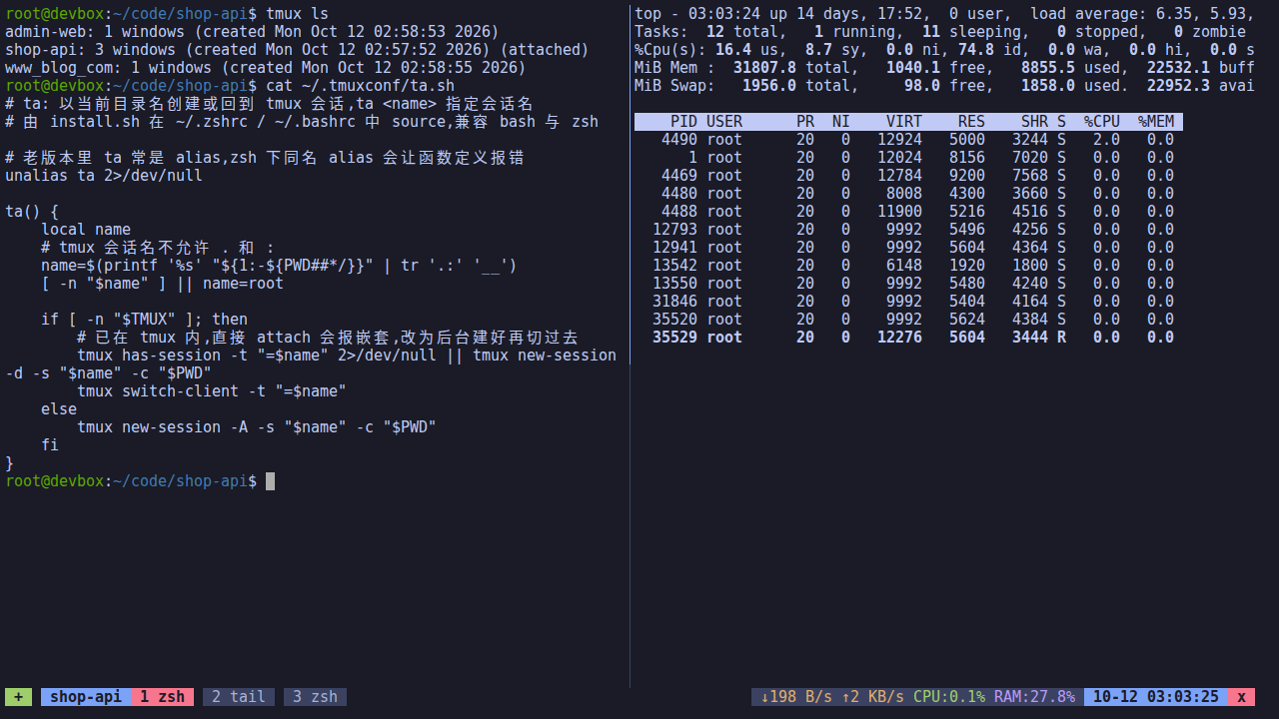This screenshot has height=719, width=1279.
Task: Select the process row with PID 31846
Action: pyautogui.click(x=908, y=302)
